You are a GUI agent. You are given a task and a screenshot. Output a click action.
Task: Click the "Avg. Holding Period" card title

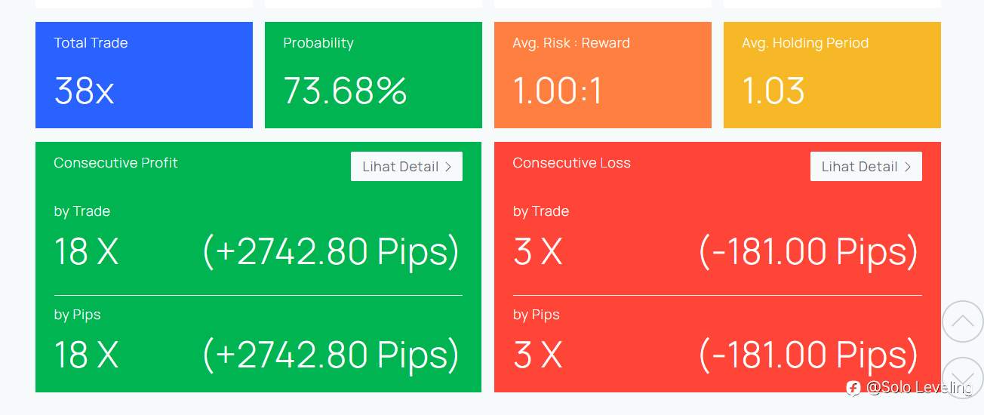[804, 43]
